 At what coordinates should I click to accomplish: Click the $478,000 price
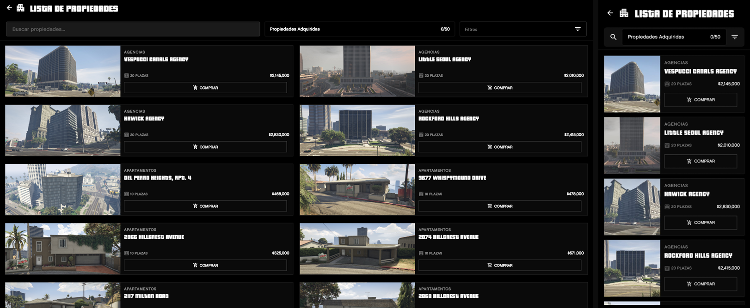coord(575,194)
